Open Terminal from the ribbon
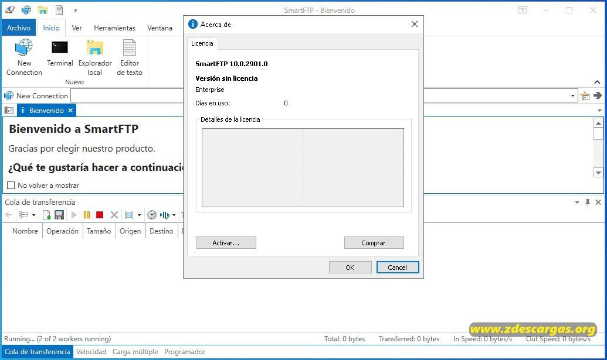Viewport: 607px width, 360px height. (x=60, y=53)
